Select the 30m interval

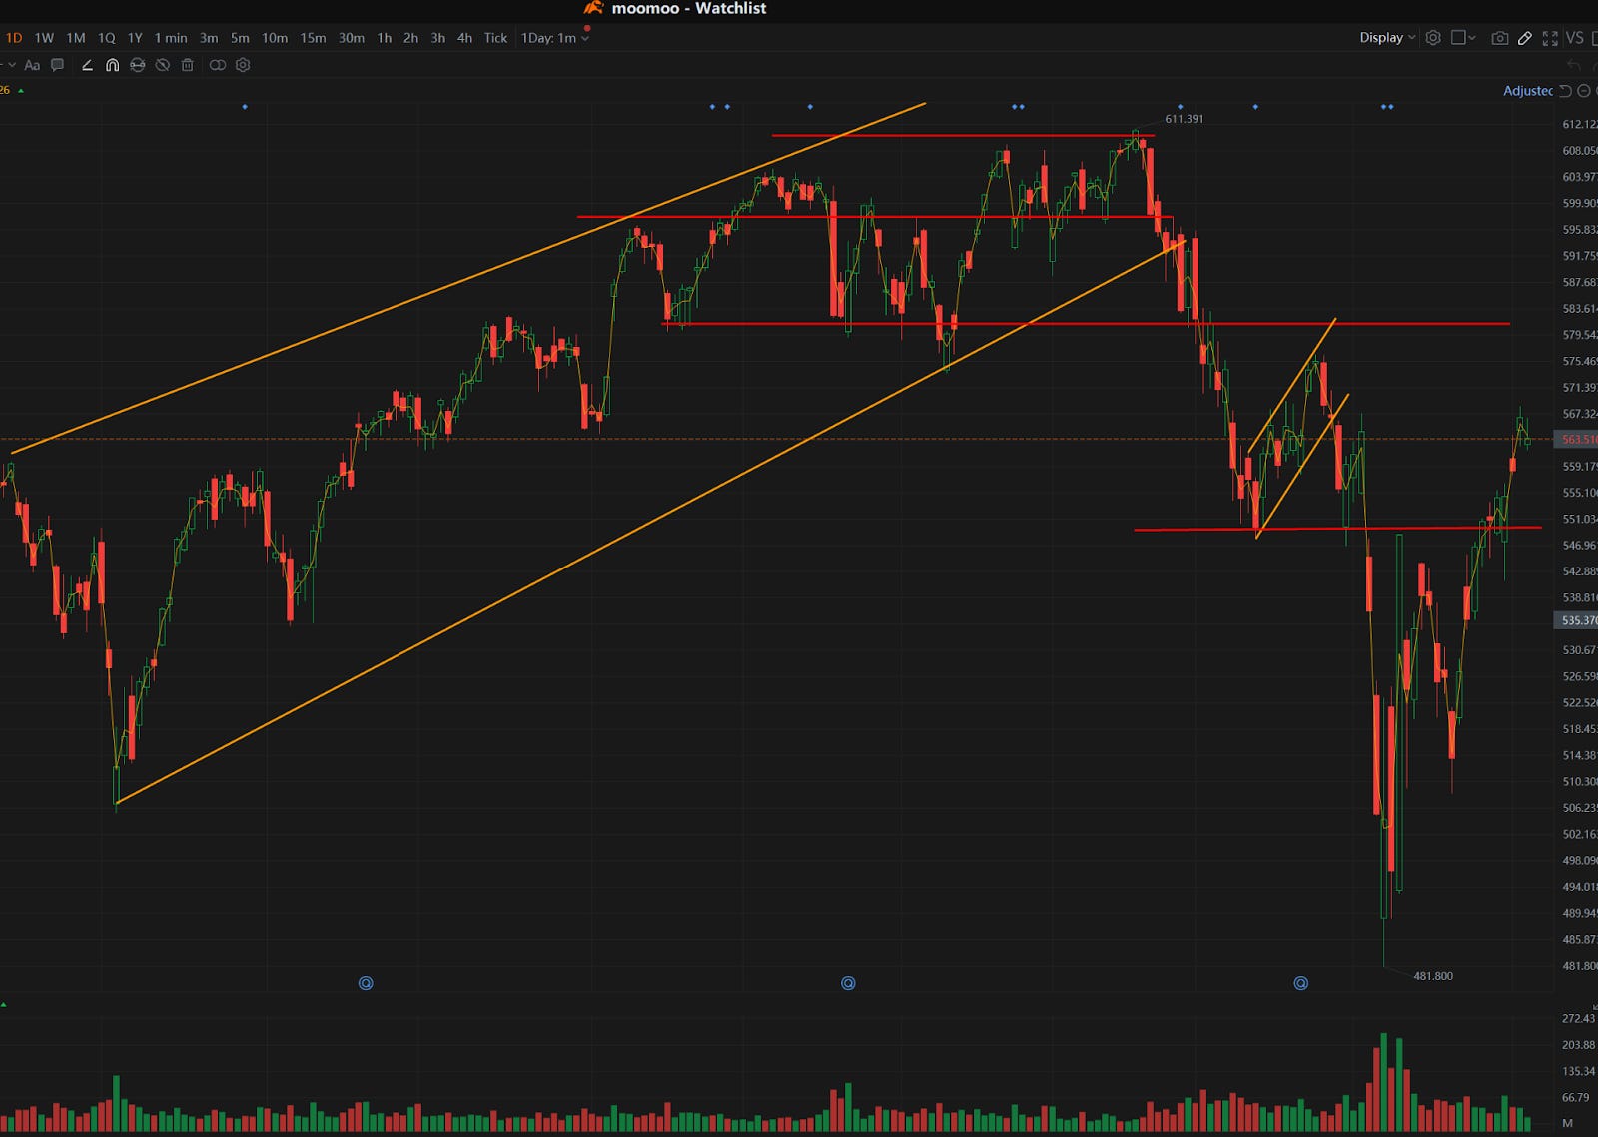point(352,38)
